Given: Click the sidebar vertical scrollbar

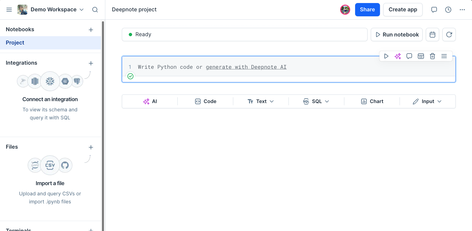Looking at the screenshot, I should pyautogui.click(x=103, y=124).
